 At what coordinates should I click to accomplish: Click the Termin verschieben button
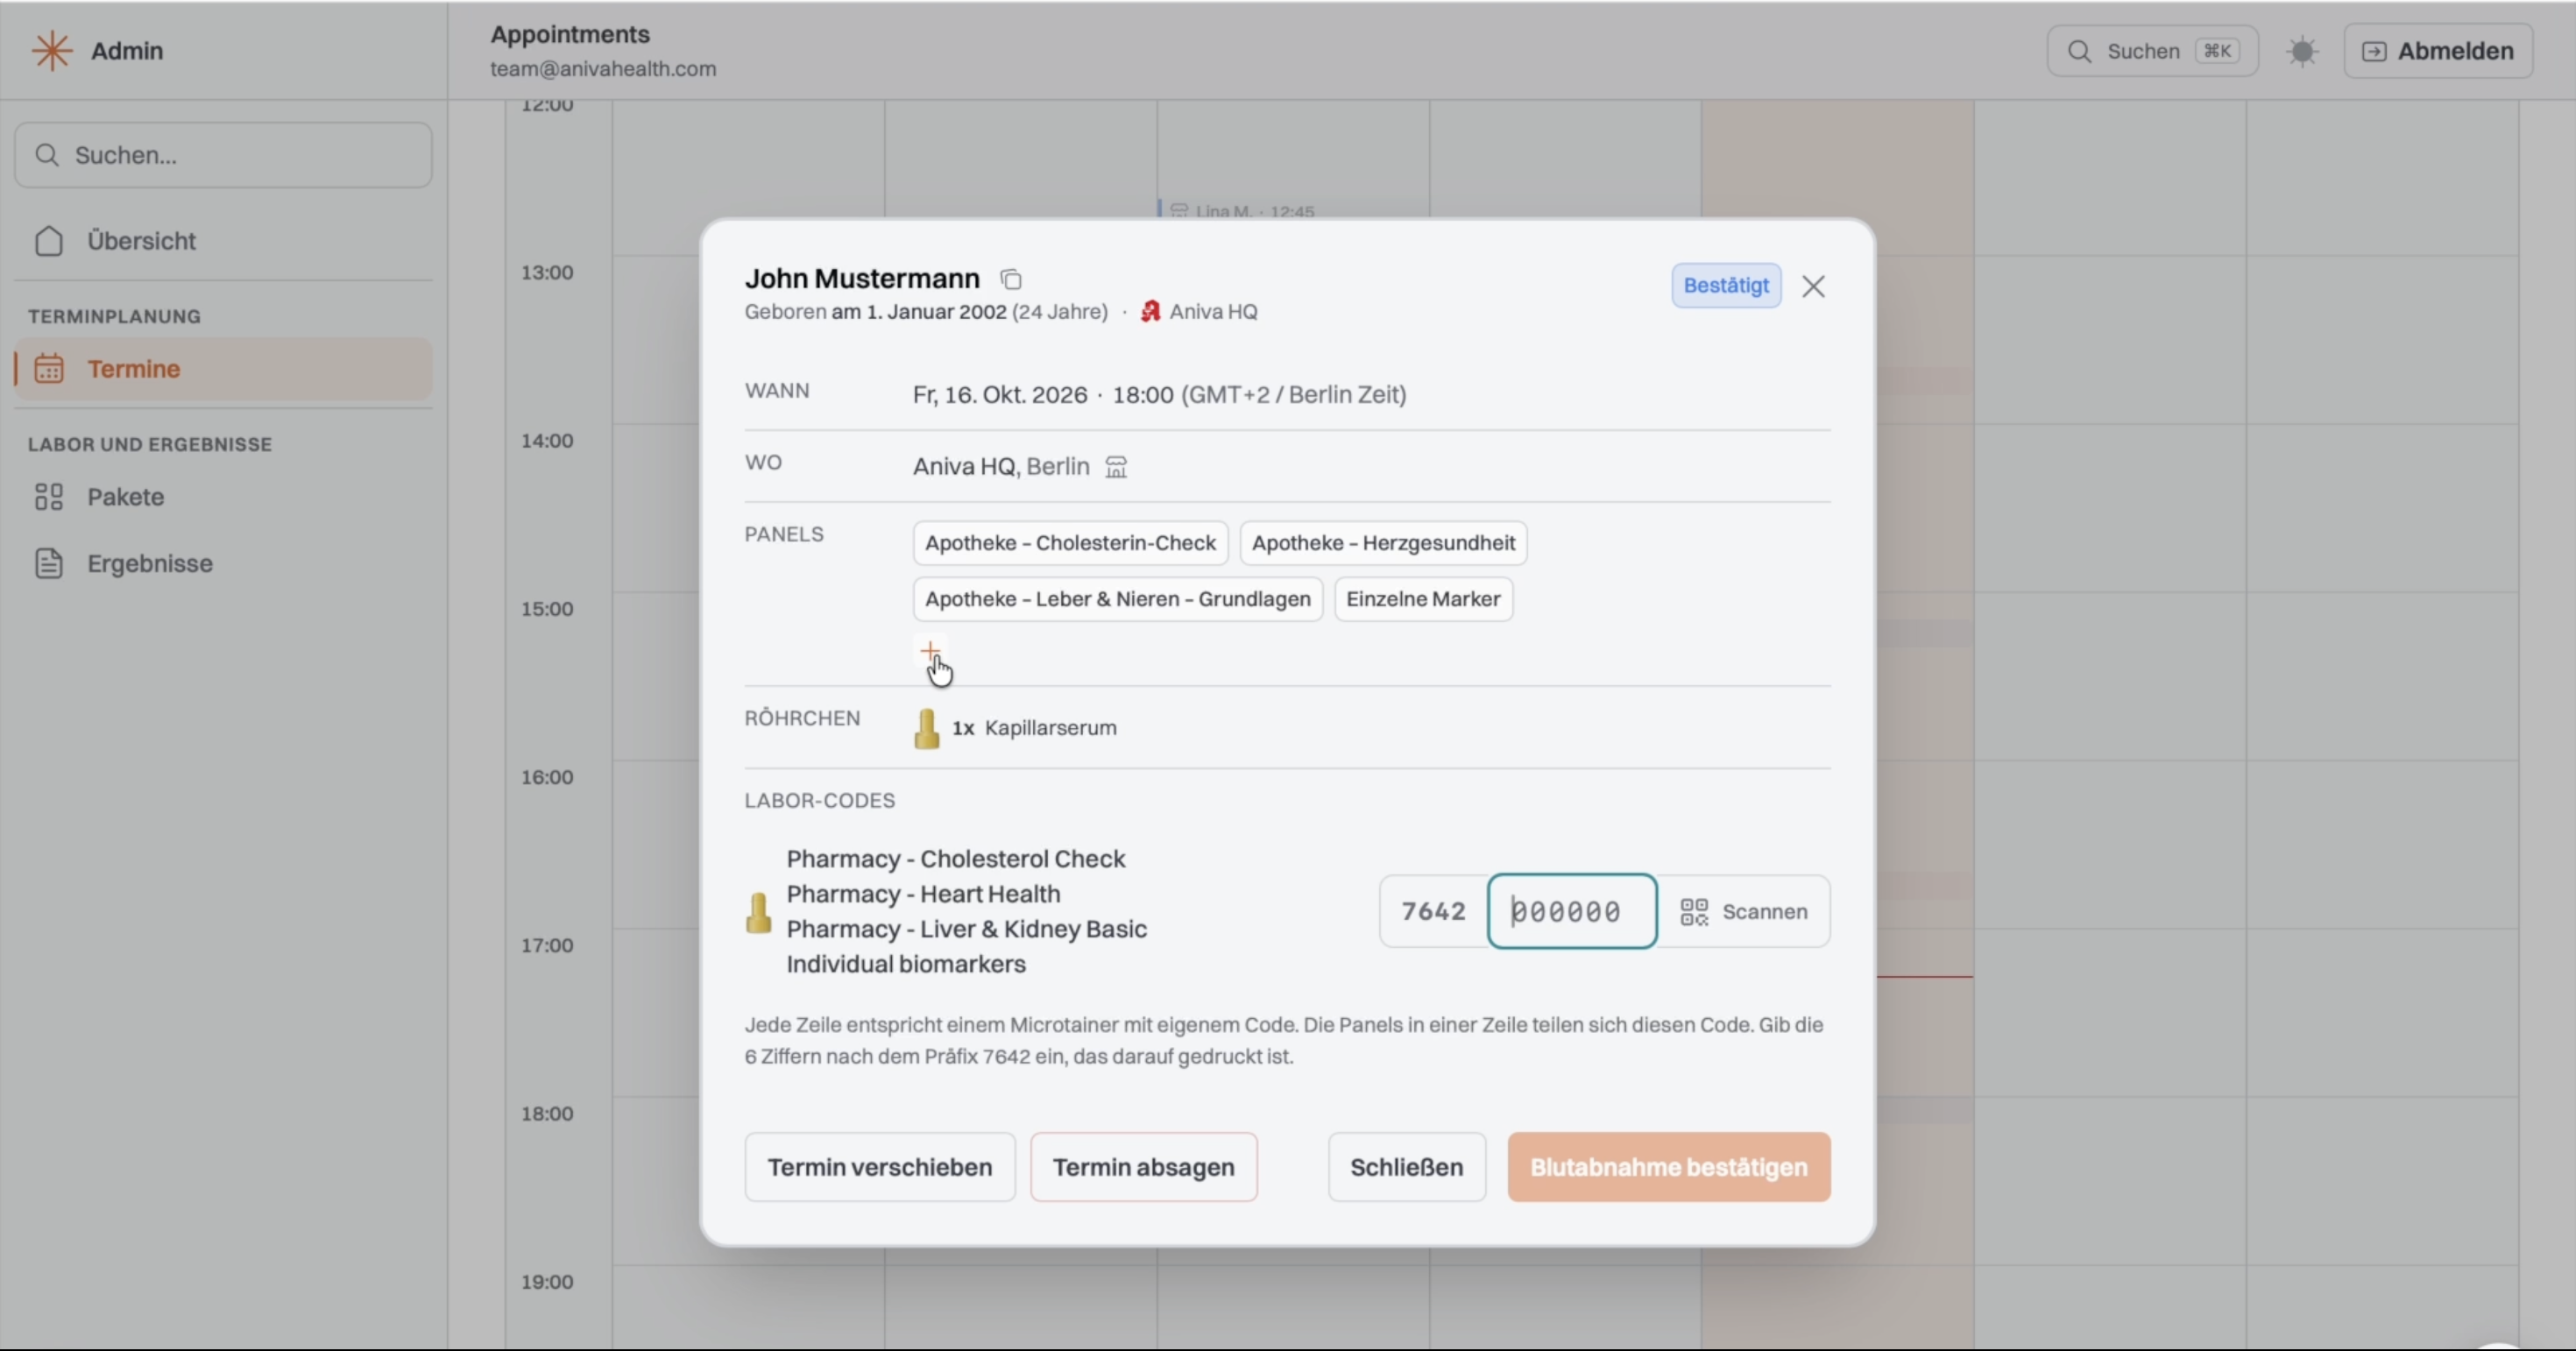coord(880,1167)
